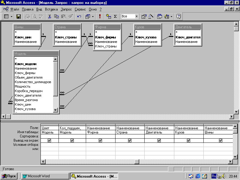Open the Сервис menu
The image size is (240, 180).
click(x=80, y=9)
